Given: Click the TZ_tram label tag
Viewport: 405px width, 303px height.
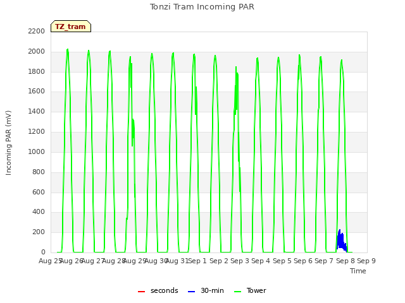Looking at the screenshot, I should (x=71, y=27).
